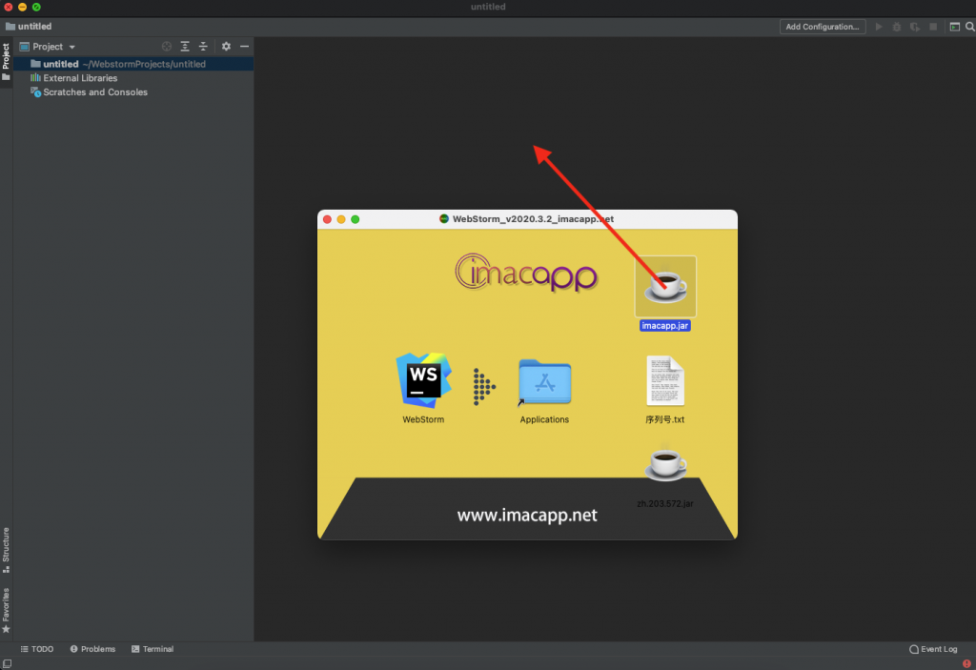This screenshot has width=976, height=670.
Task: Click the red error indicator in status bar
Action: click(x=966, y=663)
